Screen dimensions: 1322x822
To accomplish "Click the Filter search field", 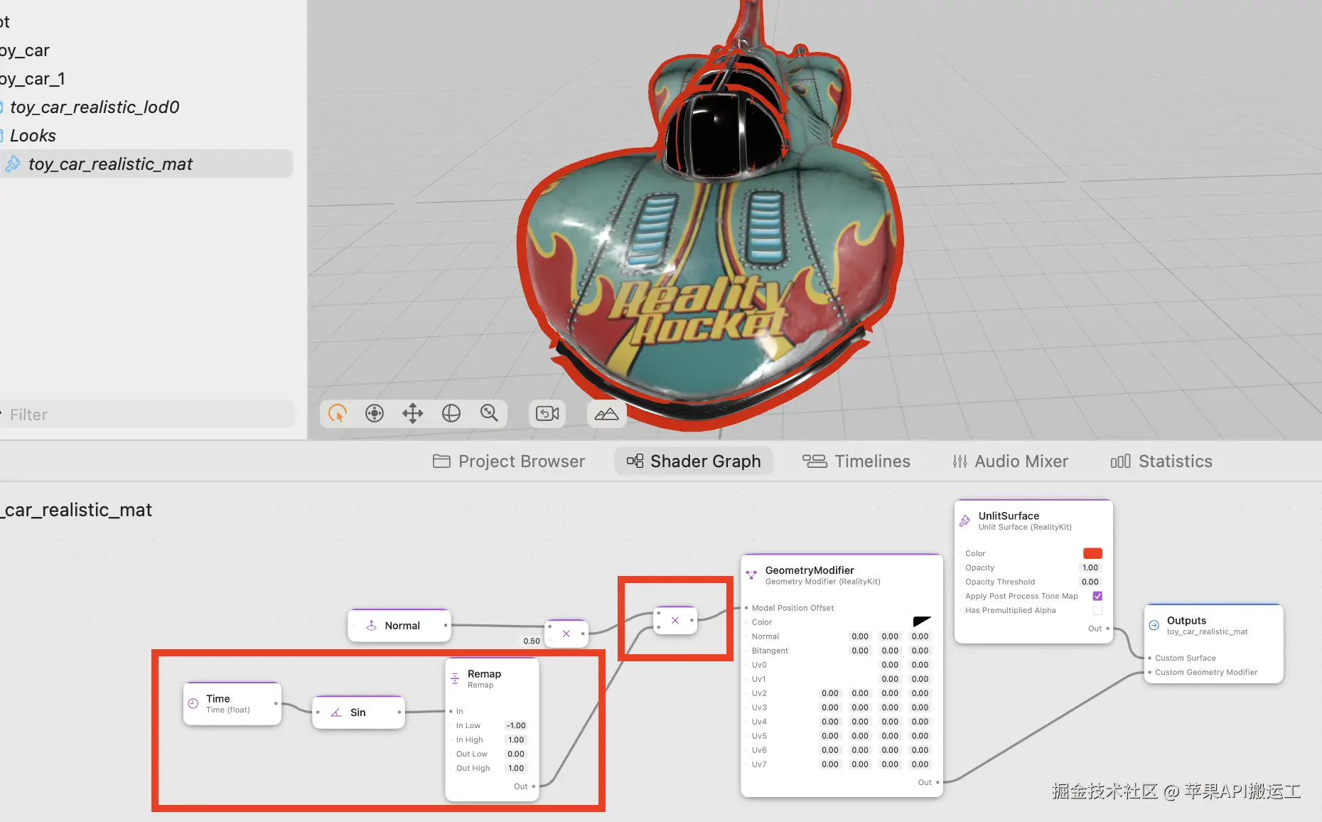I will (x=148, y=415).
